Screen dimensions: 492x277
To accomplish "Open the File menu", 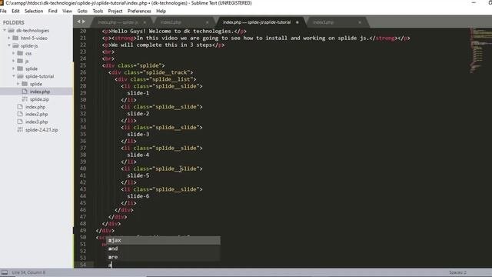I will click(3, 11).
